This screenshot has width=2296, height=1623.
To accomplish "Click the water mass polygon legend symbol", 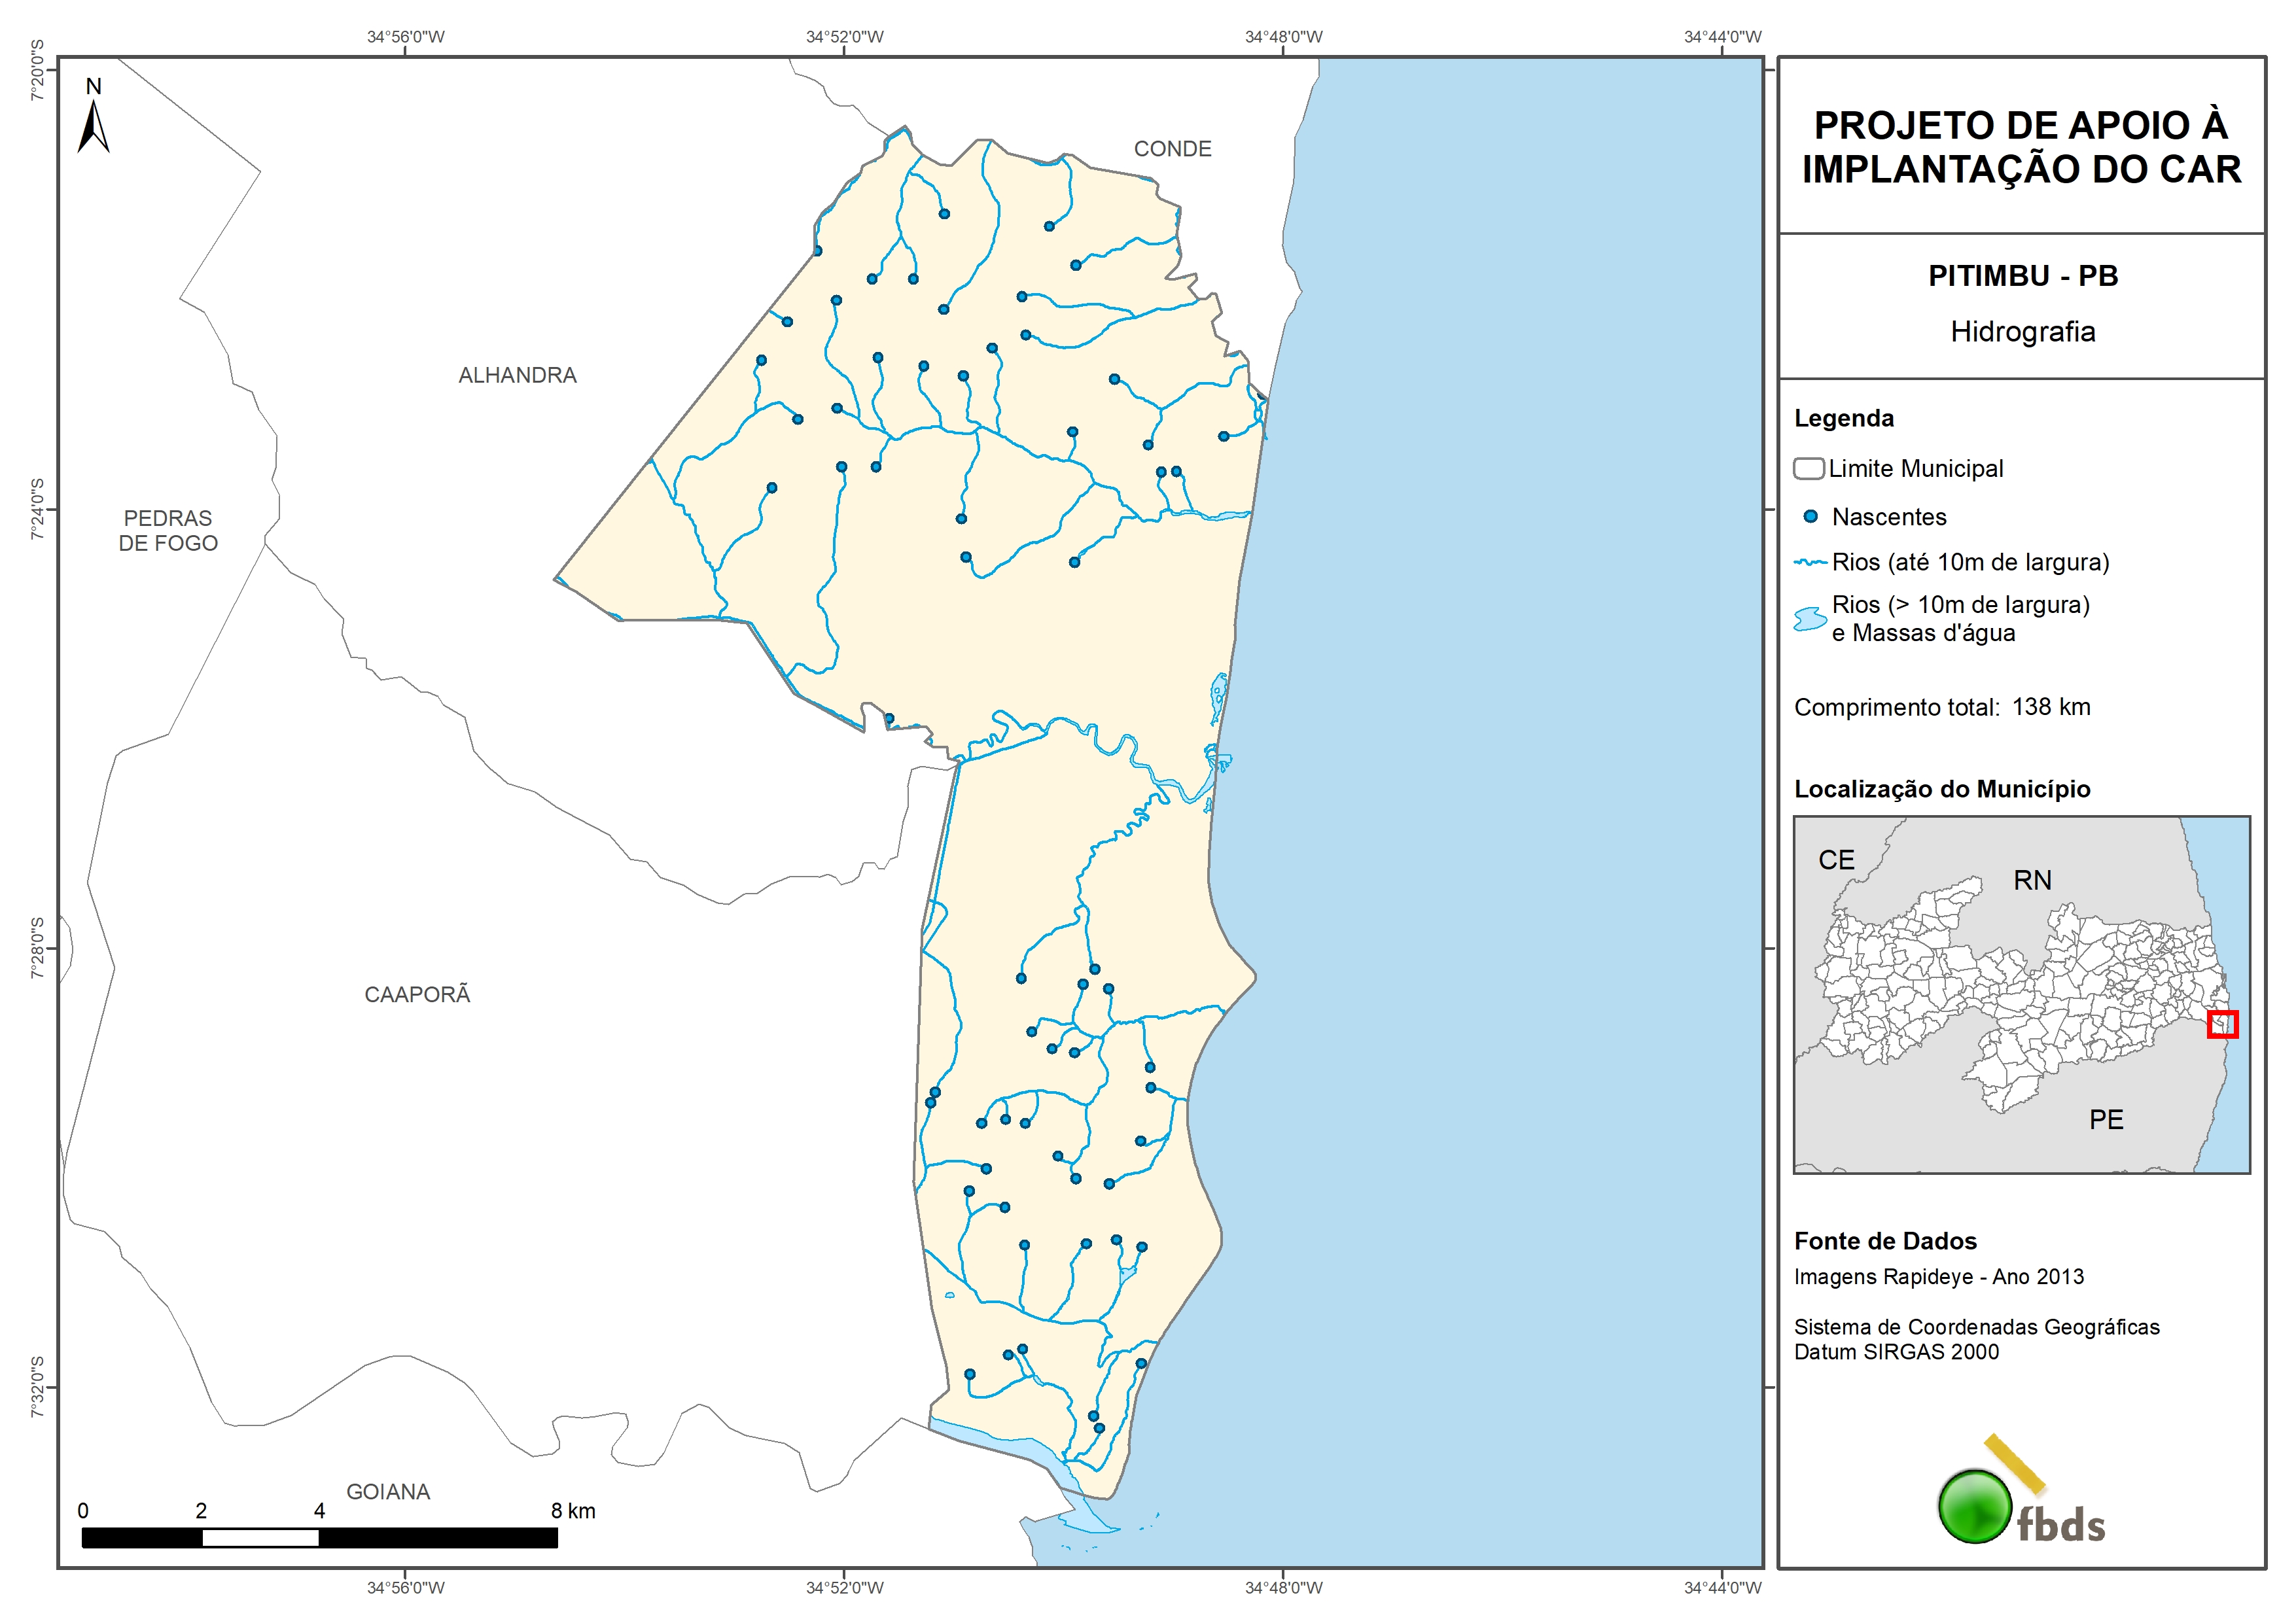I will pyautogui.click(x=1810, y=619).
